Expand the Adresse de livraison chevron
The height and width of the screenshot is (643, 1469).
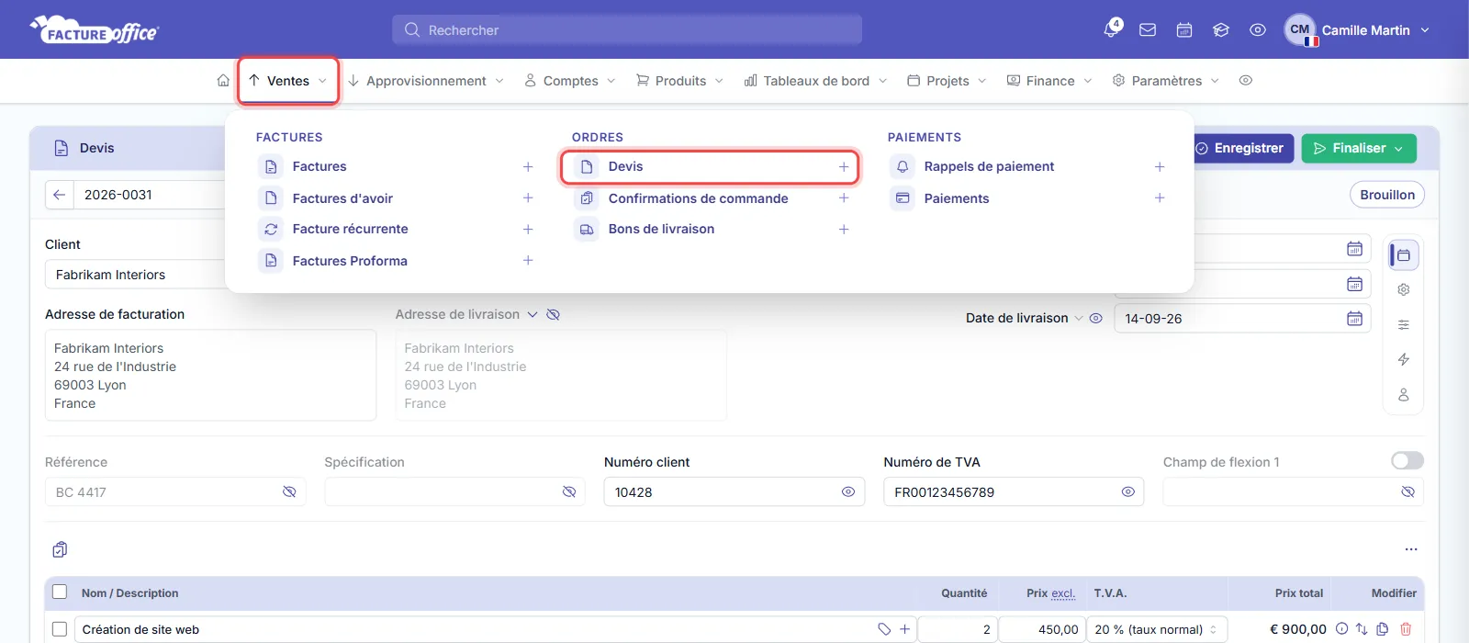click(x=532, y=314)
